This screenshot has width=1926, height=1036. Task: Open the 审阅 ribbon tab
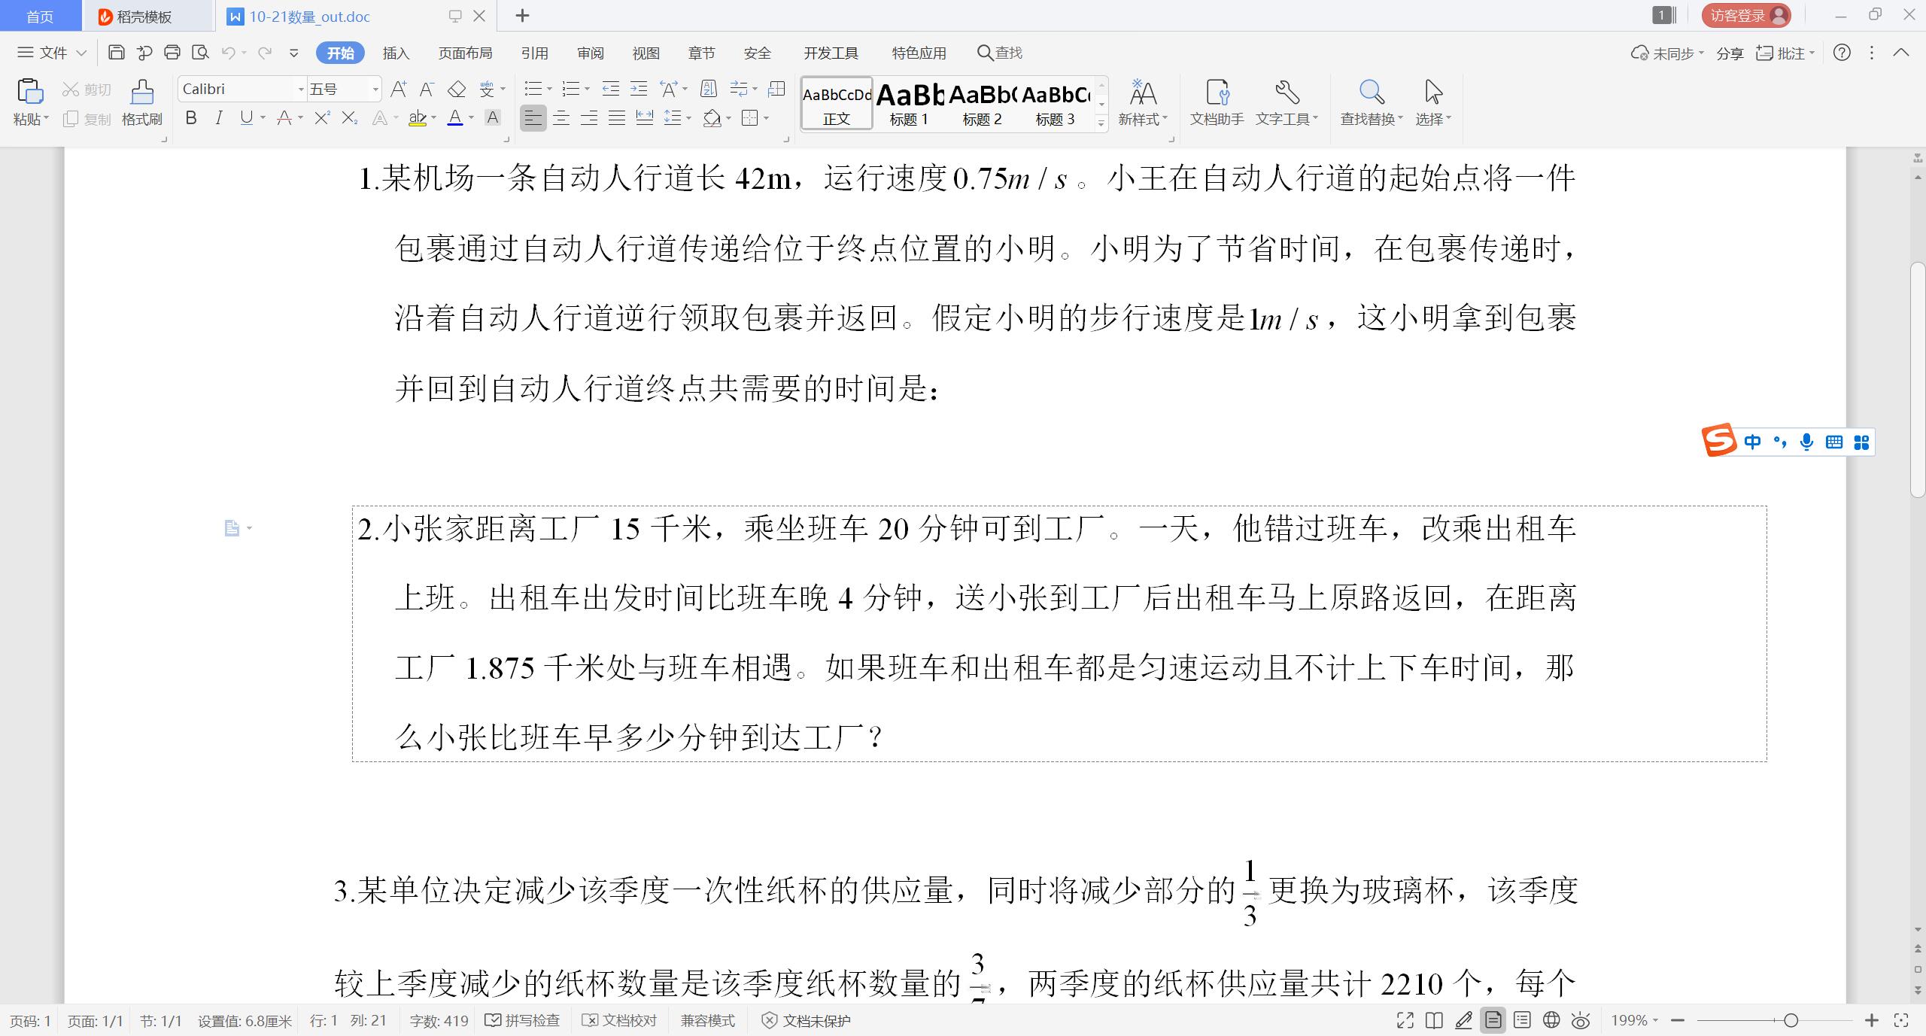point(590,53)
